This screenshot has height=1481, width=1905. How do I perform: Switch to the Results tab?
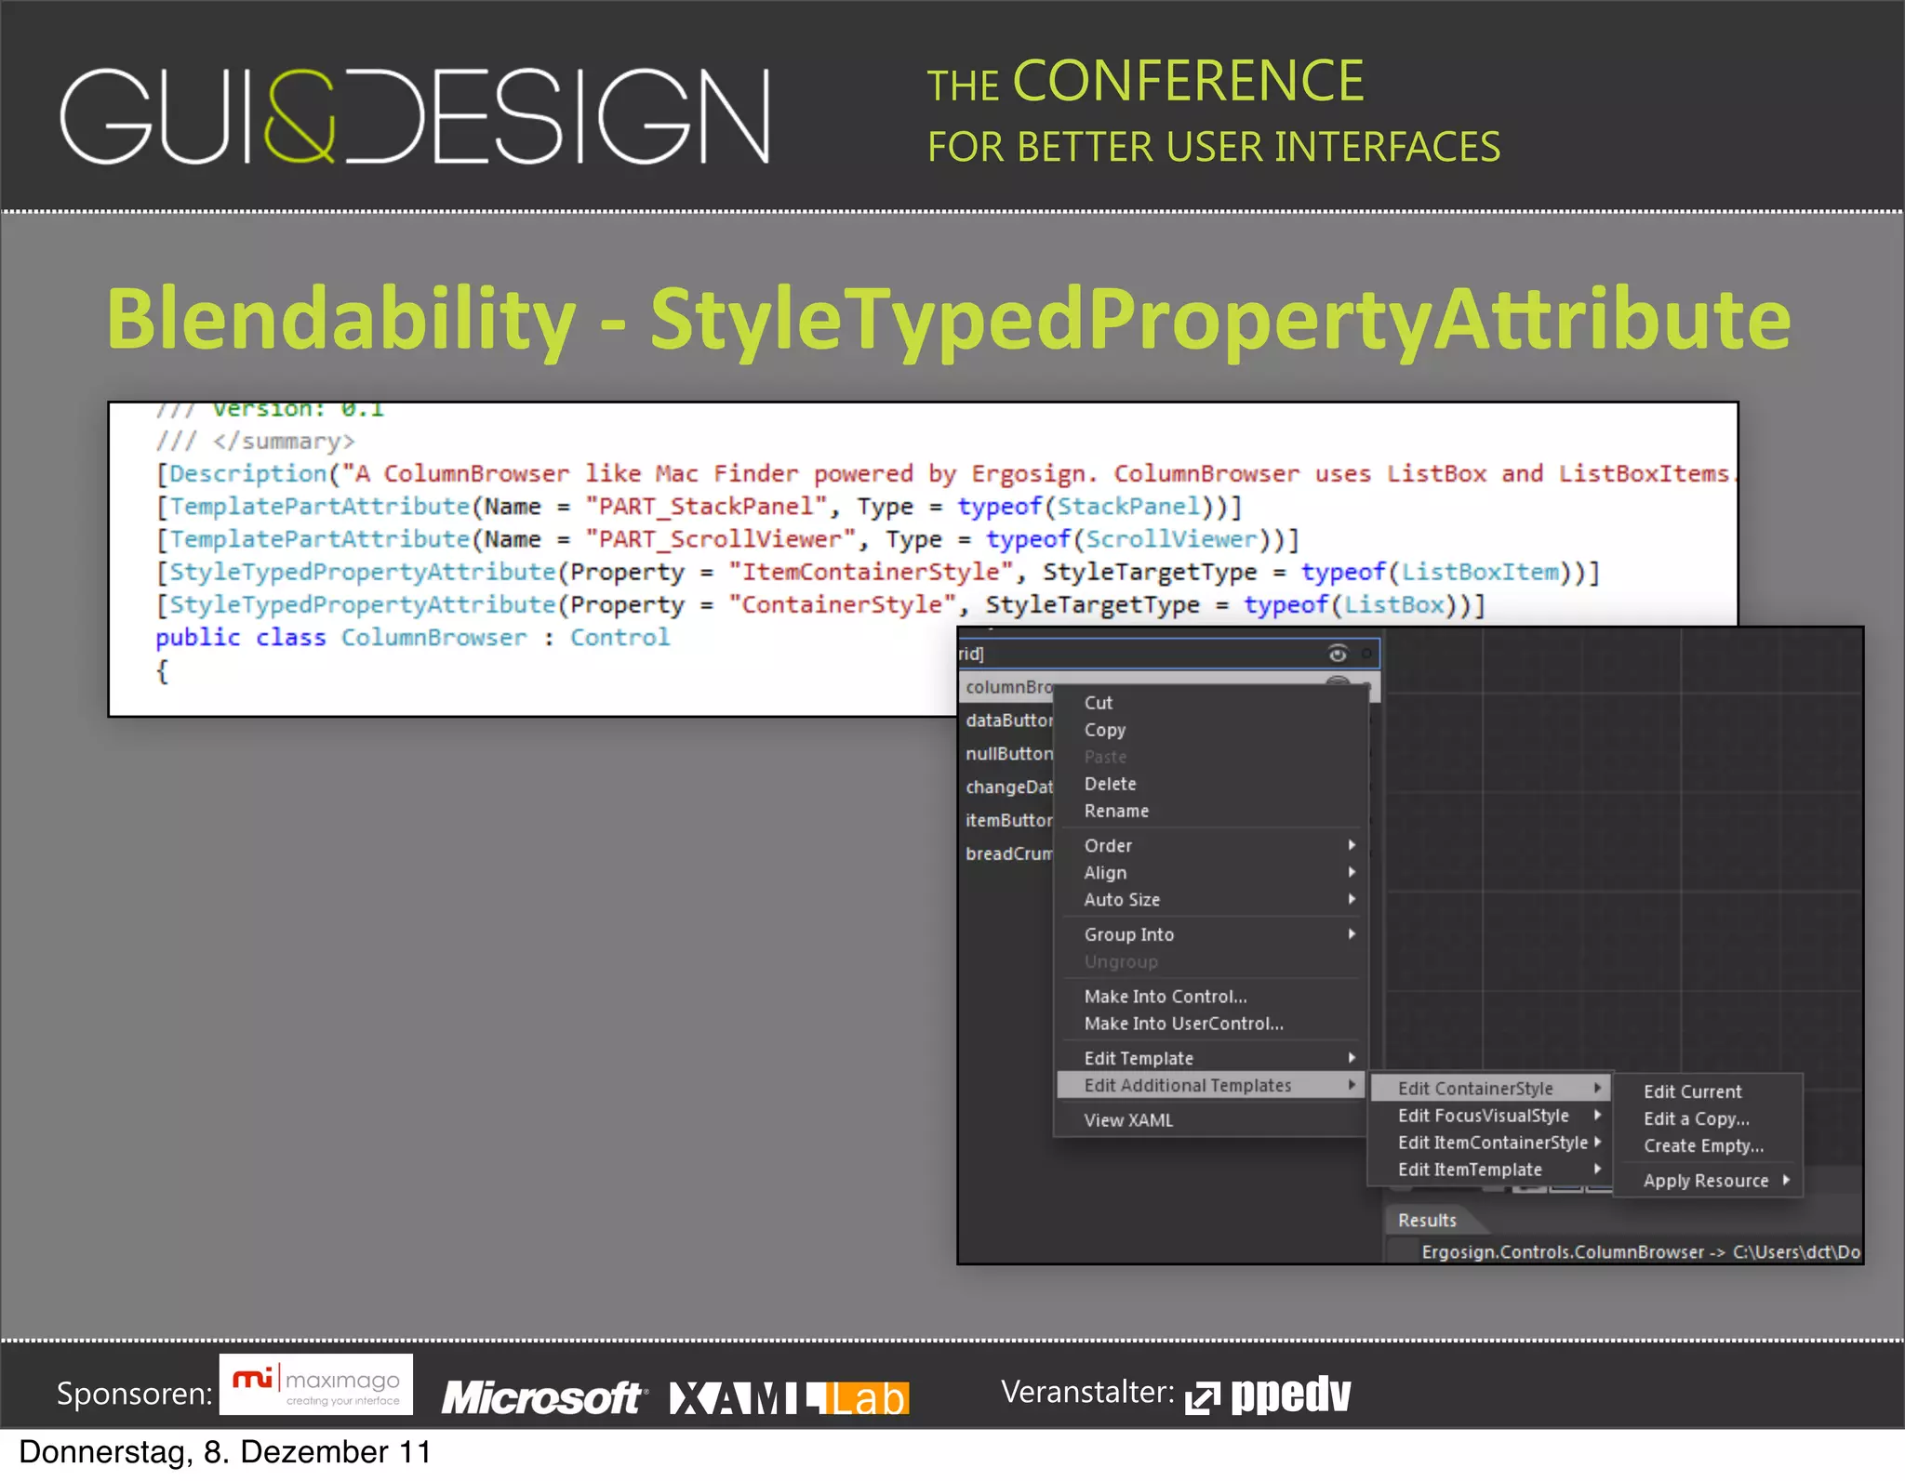tap(1427, 1220)
